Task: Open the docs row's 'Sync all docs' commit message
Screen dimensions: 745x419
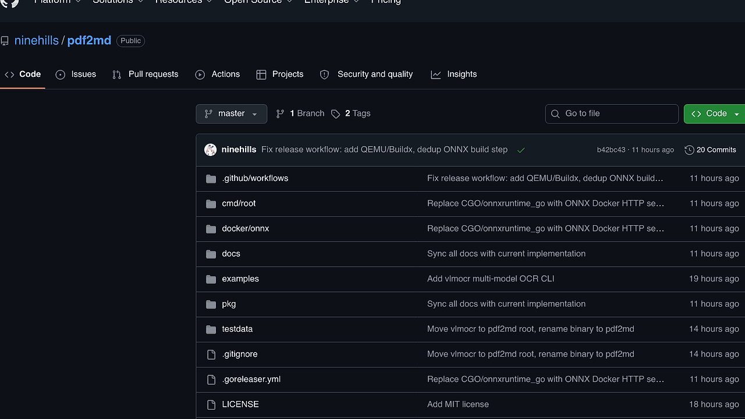Action: pyautogui.click(x=506, y=254)
